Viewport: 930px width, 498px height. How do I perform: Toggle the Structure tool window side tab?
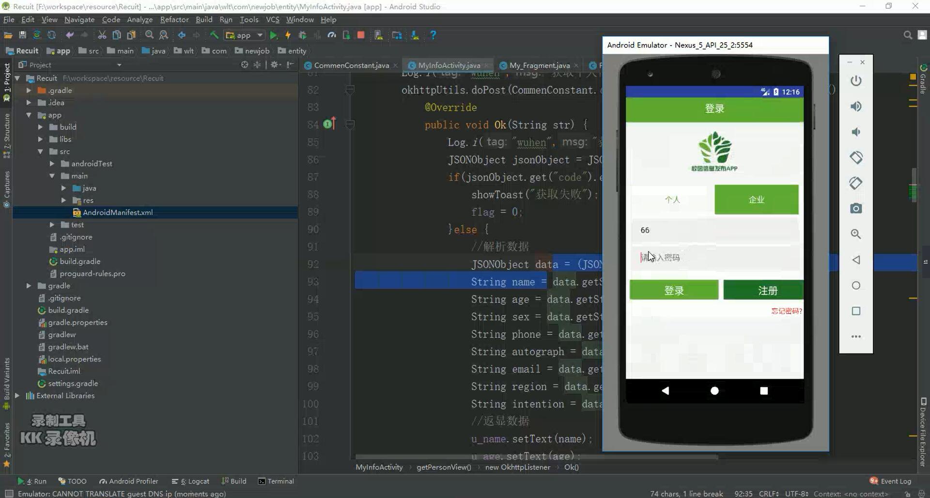7,136
